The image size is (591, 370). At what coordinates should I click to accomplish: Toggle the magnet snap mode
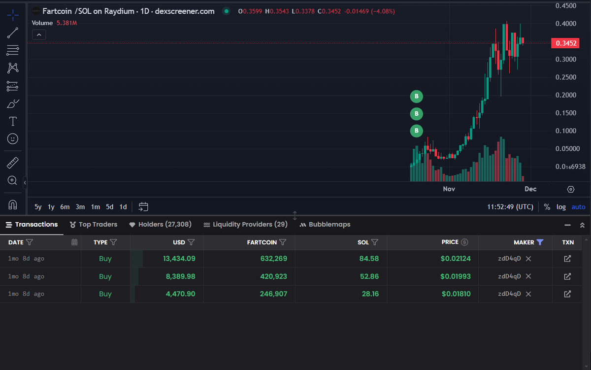[13, 204]
